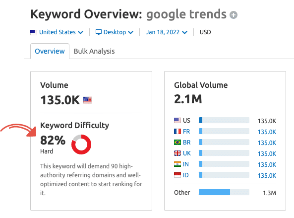Select the Overview tab
Screen dimensions: 294x218
point(50,51)
